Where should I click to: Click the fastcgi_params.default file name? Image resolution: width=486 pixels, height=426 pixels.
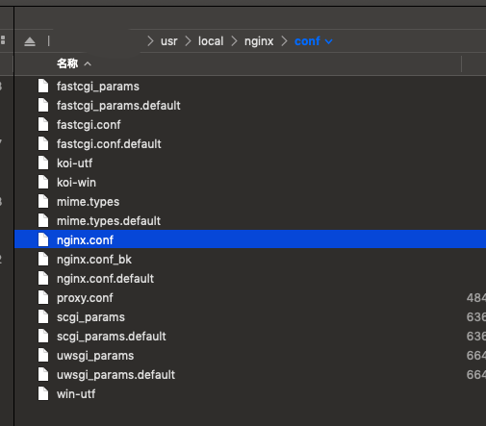pos(118,106)
